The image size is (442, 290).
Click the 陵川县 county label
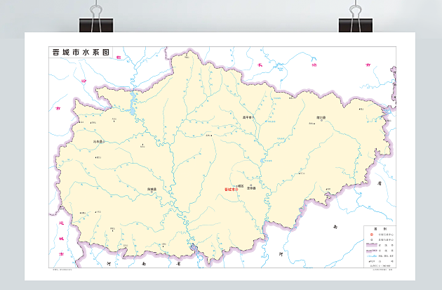pyautogui.click(x=321, y=118)
